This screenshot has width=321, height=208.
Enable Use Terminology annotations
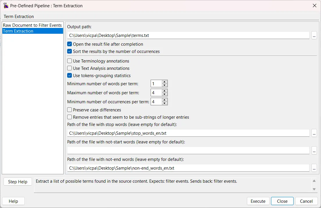pos(69,61)
